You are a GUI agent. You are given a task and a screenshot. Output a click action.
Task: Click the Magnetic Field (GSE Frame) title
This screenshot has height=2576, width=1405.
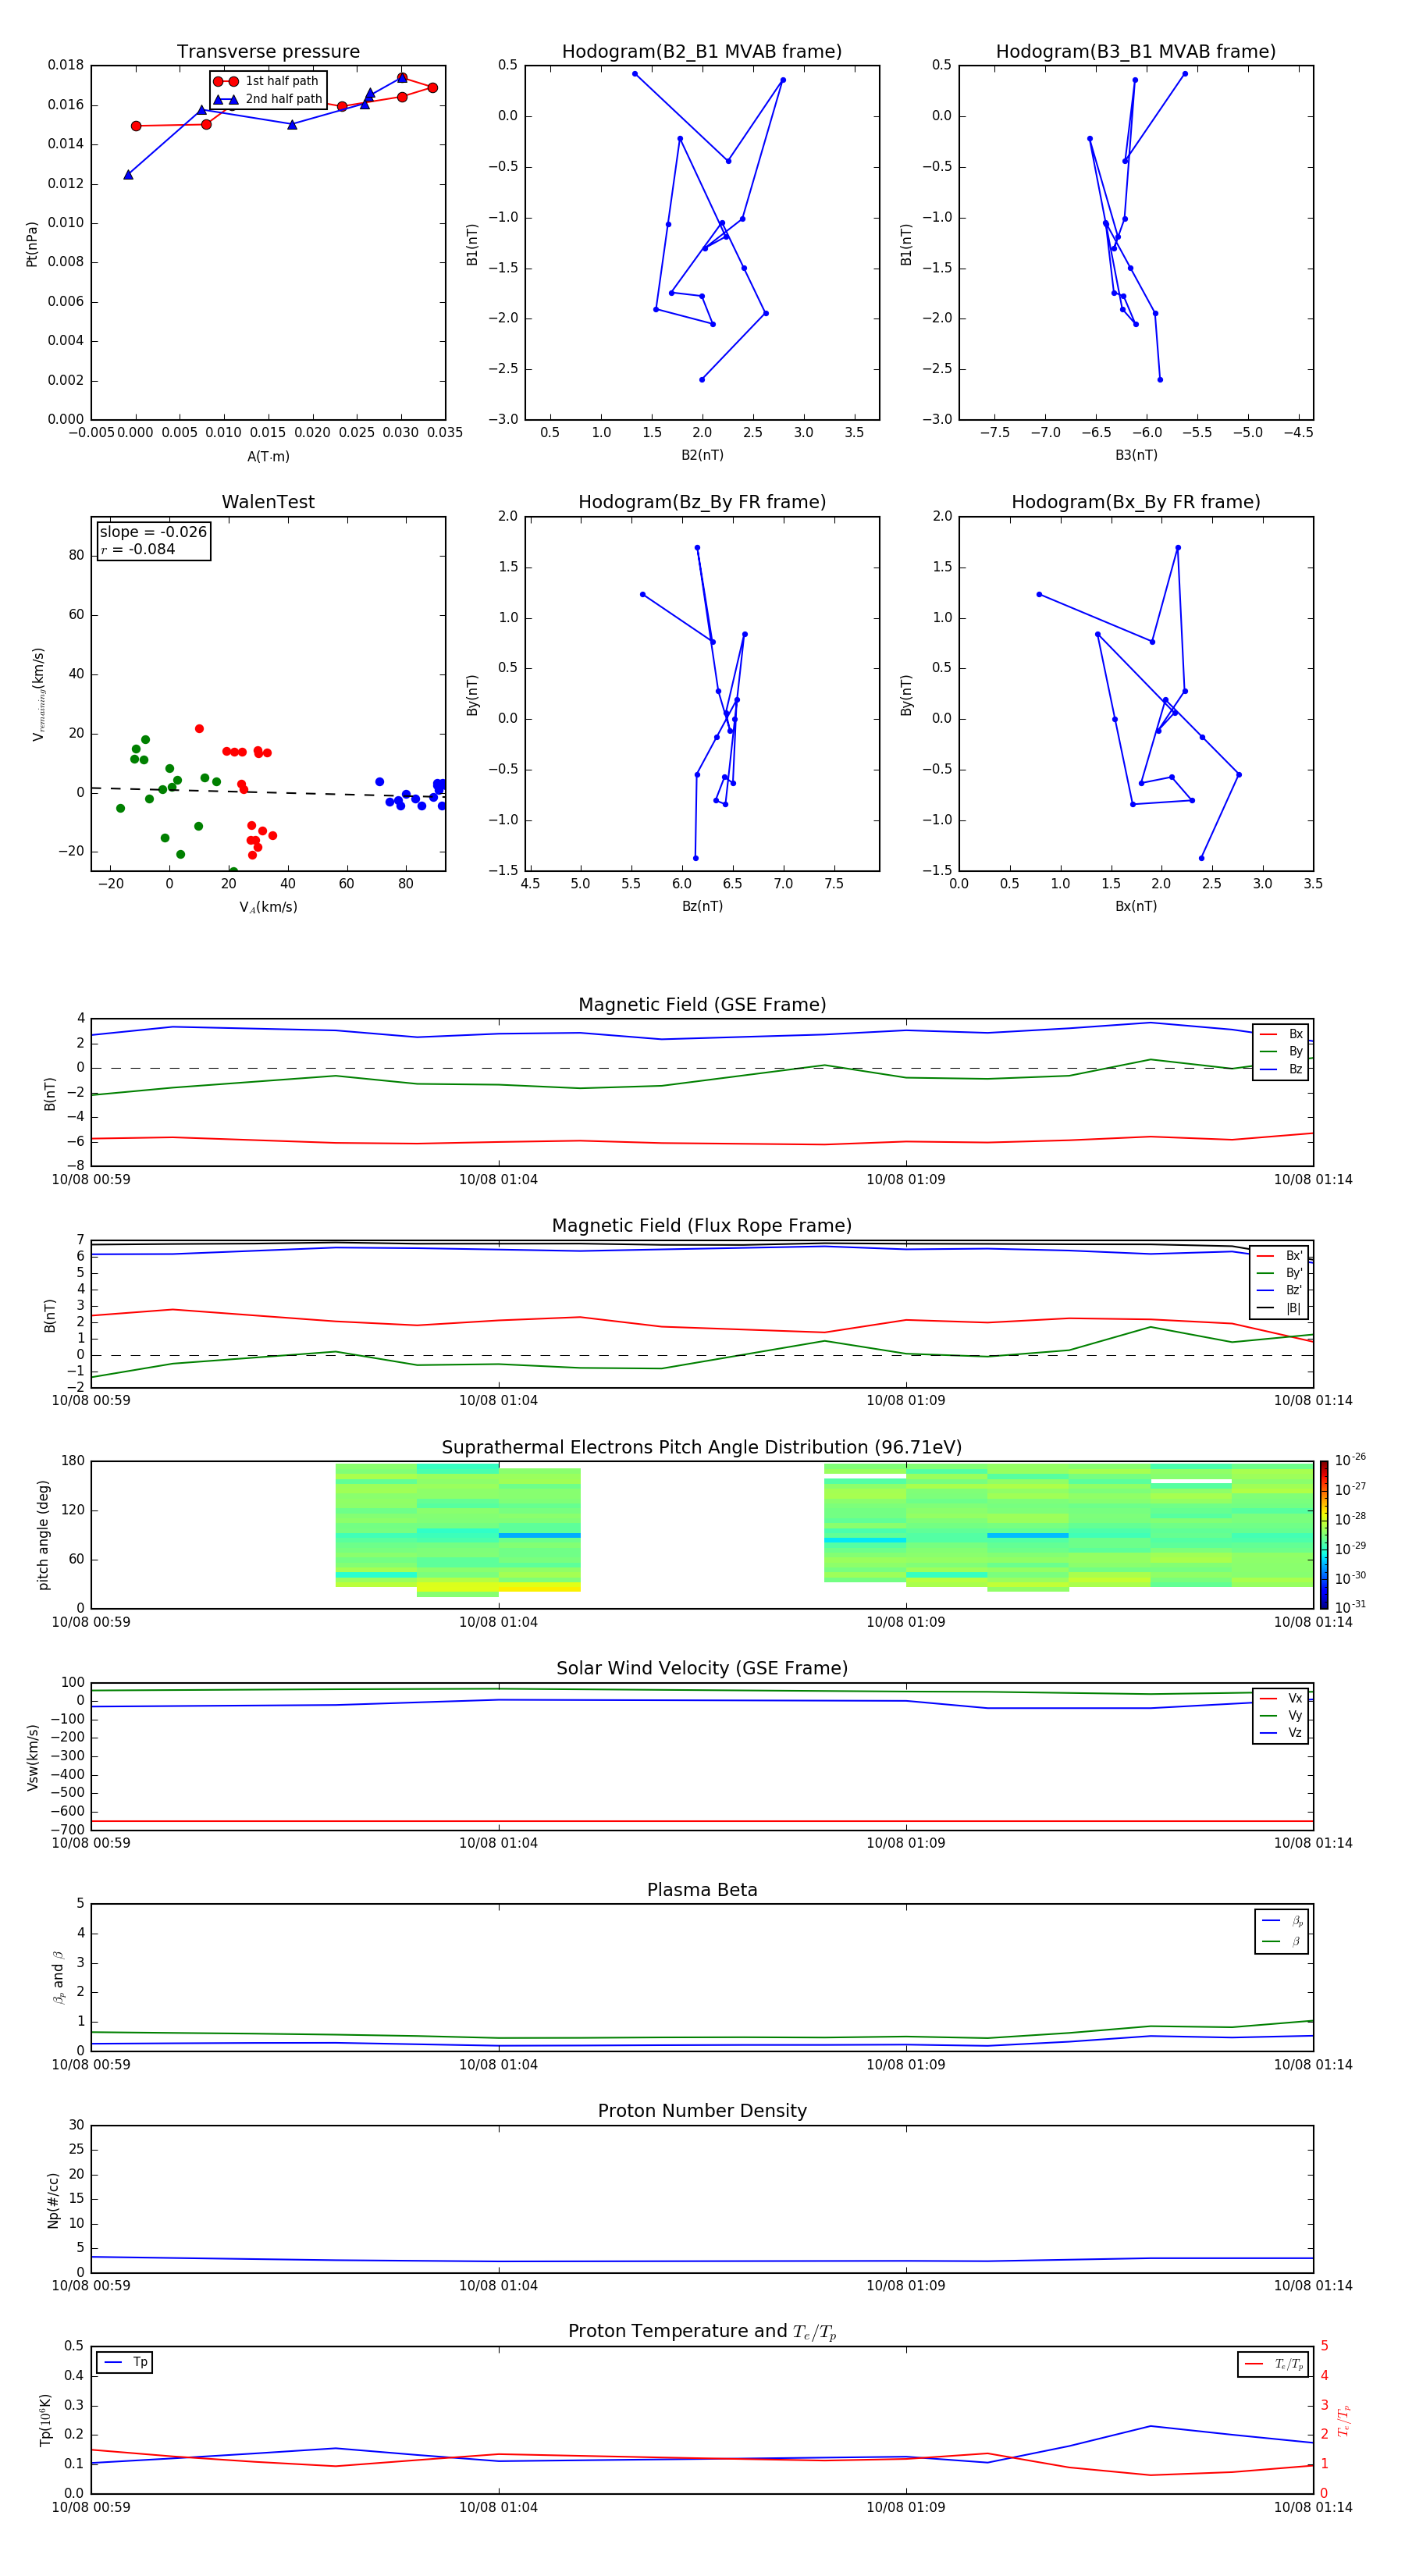(x=702, y=1005)
